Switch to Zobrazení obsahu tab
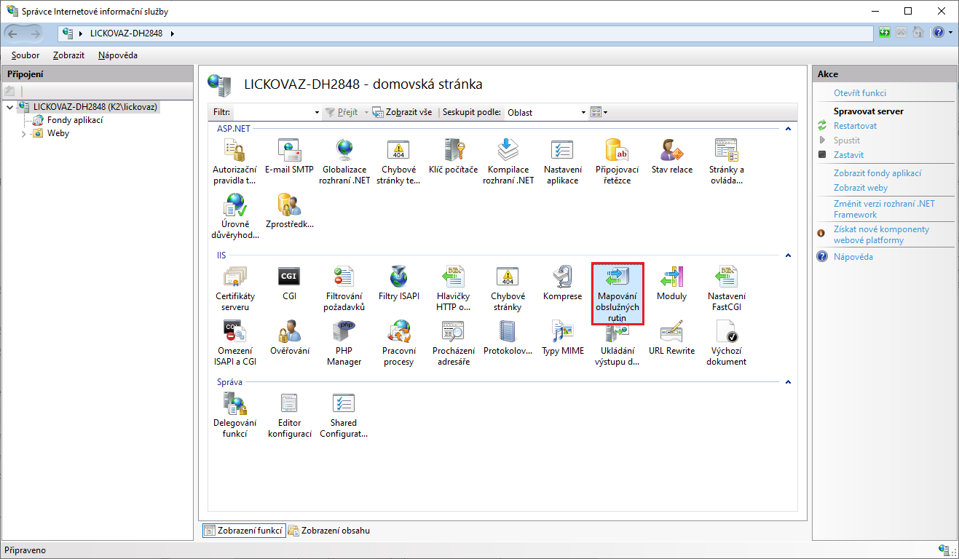Screen dimensions: 959x559 [329, 531]
